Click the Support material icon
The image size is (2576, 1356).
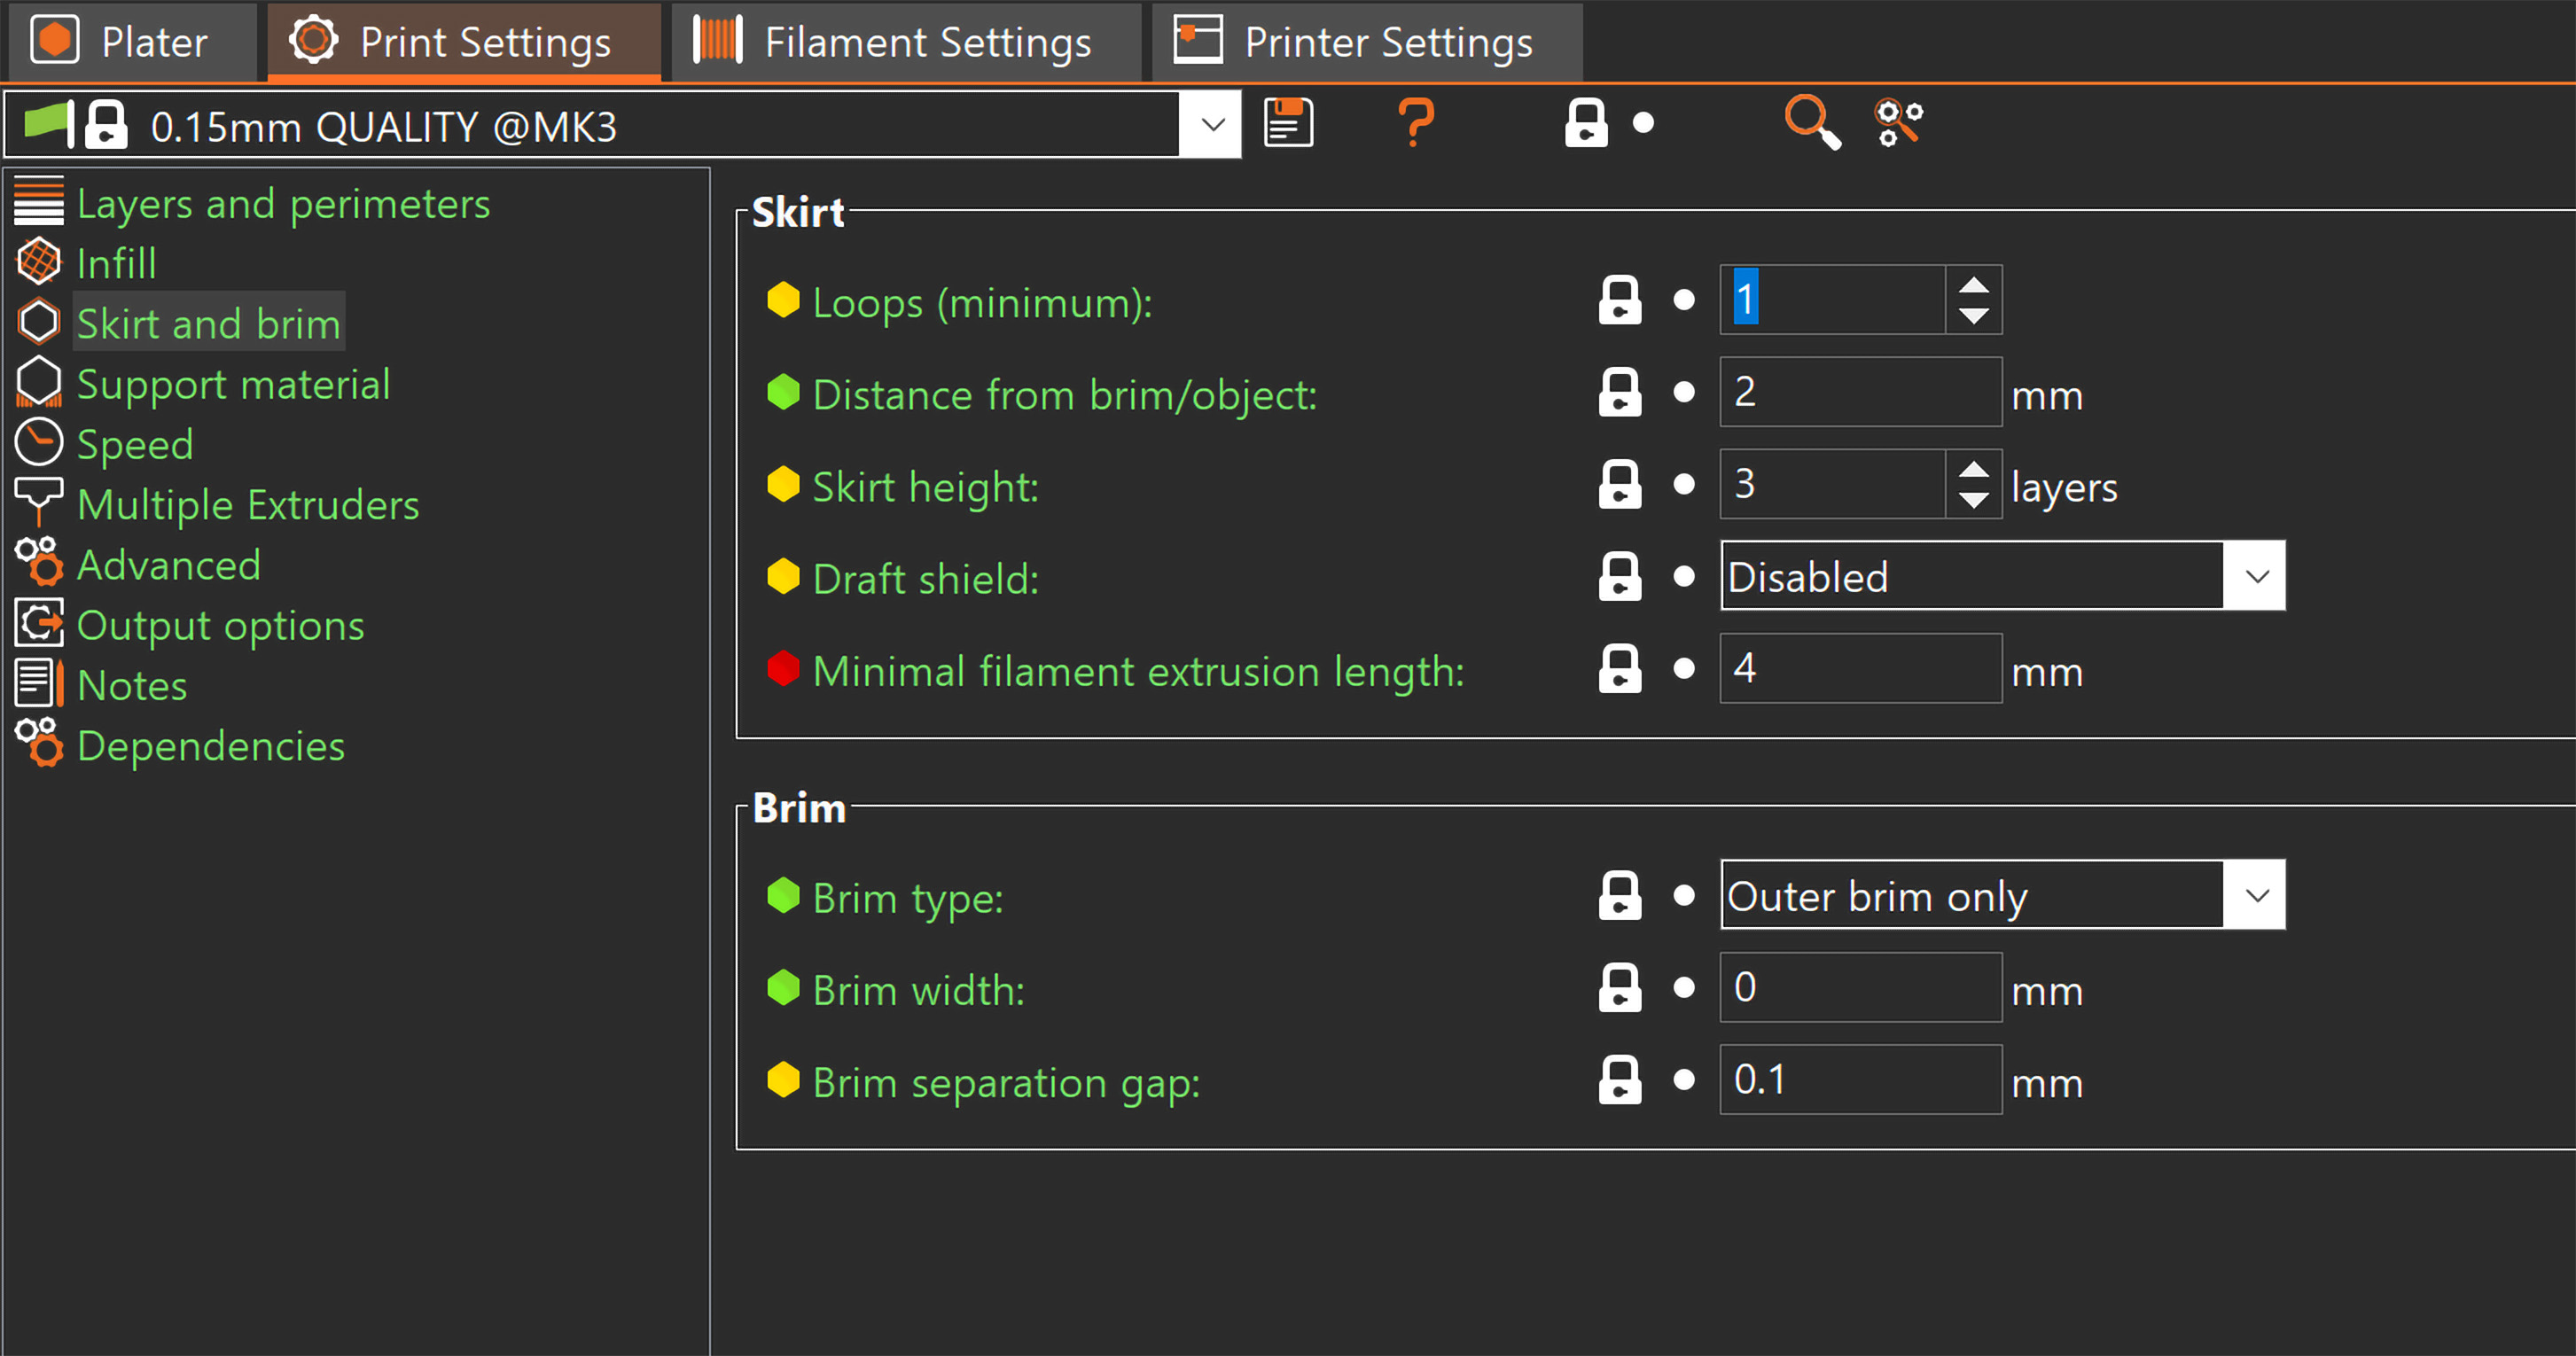tap(37, 383)
